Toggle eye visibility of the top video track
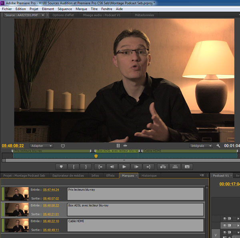 point(224,218)
